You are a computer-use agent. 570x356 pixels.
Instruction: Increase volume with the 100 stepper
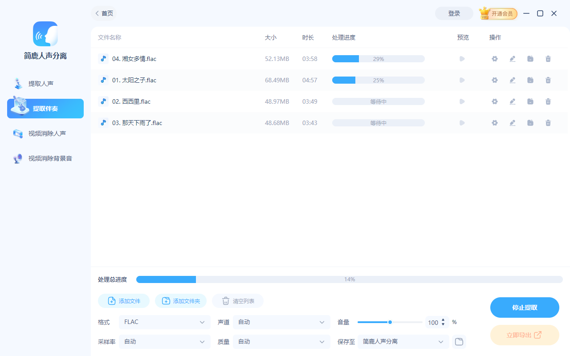443,320
